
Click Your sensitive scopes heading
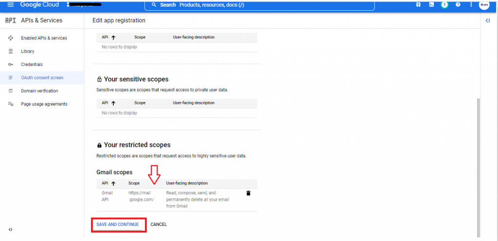point(136,79)
